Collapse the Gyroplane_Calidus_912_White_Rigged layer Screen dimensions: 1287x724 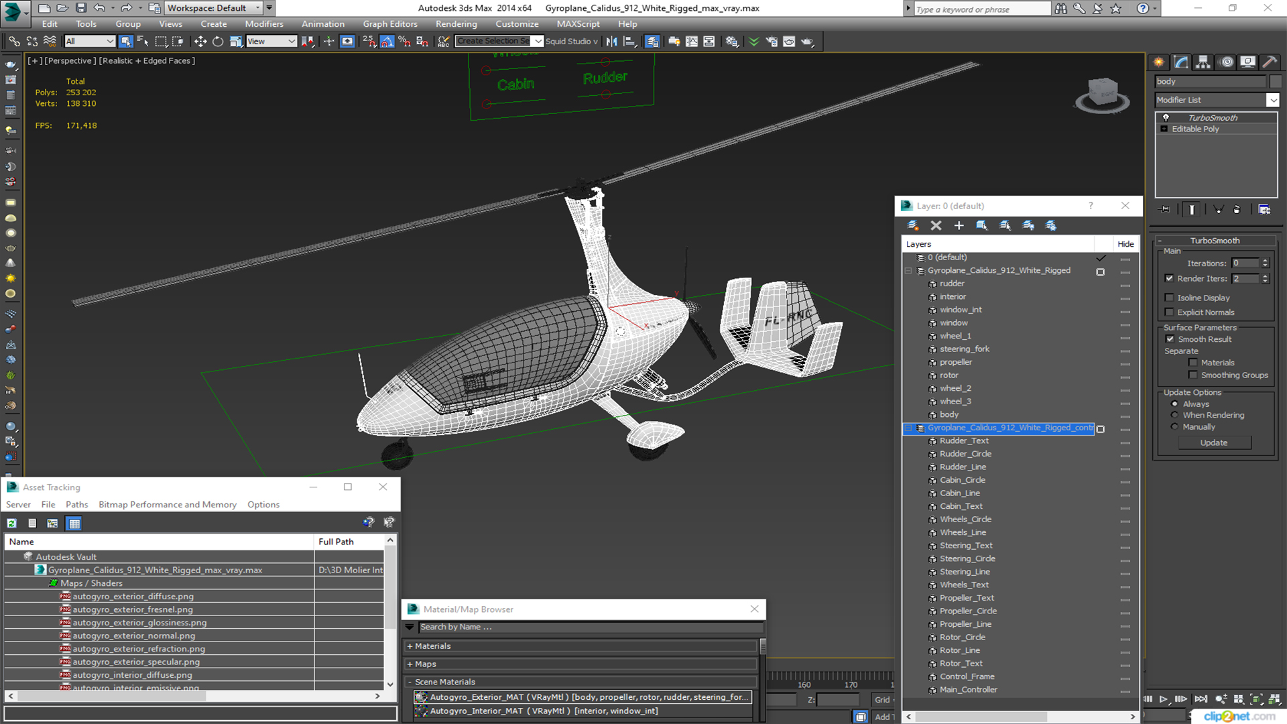coord(908,271)
